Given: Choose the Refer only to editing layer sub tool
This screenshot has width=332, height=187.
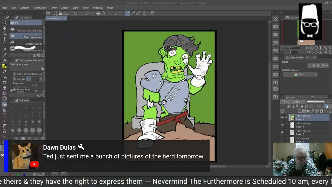Looking at the screenshot, I should [26, 29].
